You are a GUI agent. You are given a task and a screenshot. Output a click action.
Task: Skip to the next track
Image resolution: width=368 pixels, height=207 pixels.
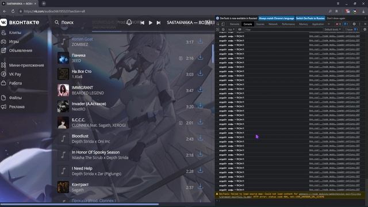tap(159, 22)
